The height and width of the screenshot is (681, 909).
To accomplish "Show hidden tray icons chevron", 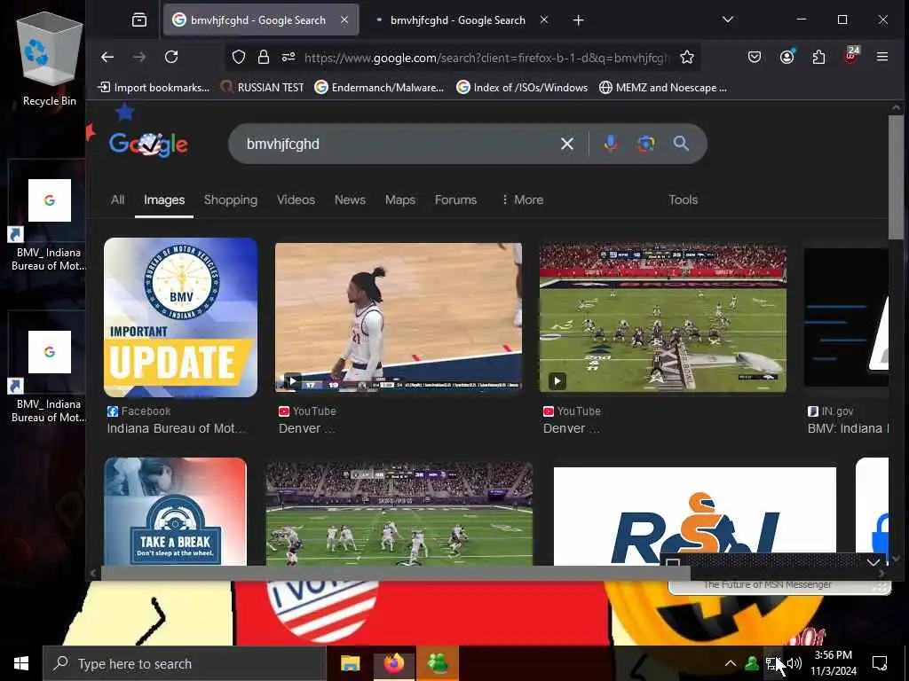I will tap(731, 663).
